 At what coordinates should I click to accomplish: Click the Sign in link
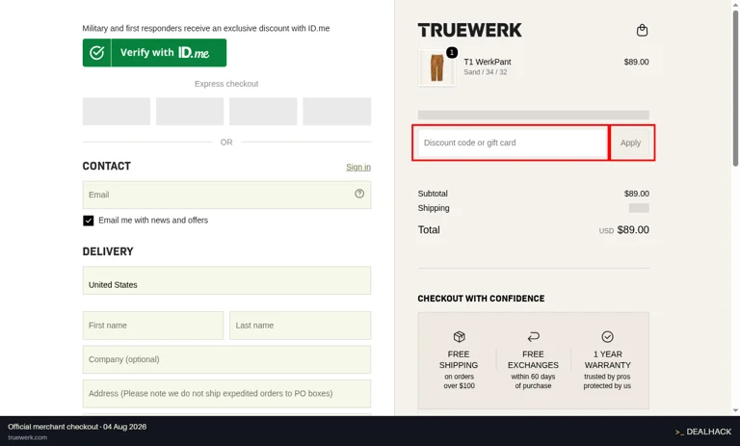pyautogui.click(x=358, y=167)
